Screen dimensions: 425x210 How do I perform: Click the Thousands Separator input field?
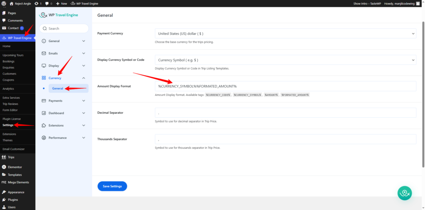(x=285, y=139)
